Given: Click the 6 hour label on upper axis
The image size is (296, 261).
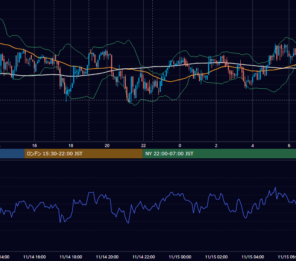Looking at the screenshot, I should click(x=289, y=146).
